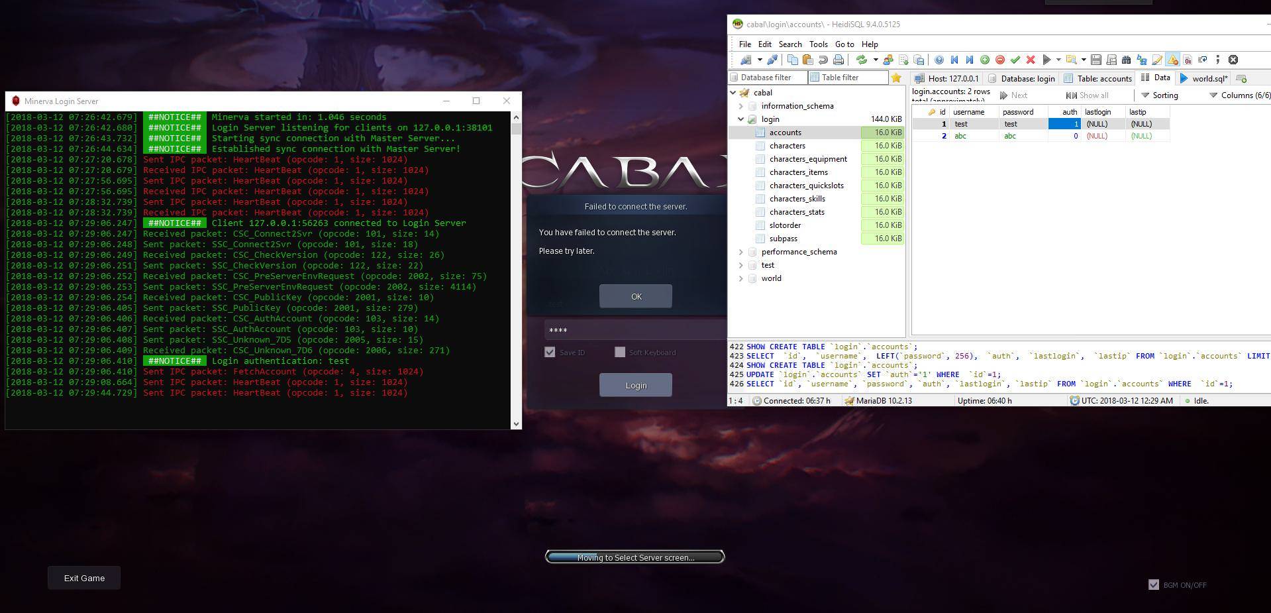Image resolution: width=1271 pixels, height=613 pixels.
Task: Select the slotorder table in tree
Action: [x=785, y=225]
